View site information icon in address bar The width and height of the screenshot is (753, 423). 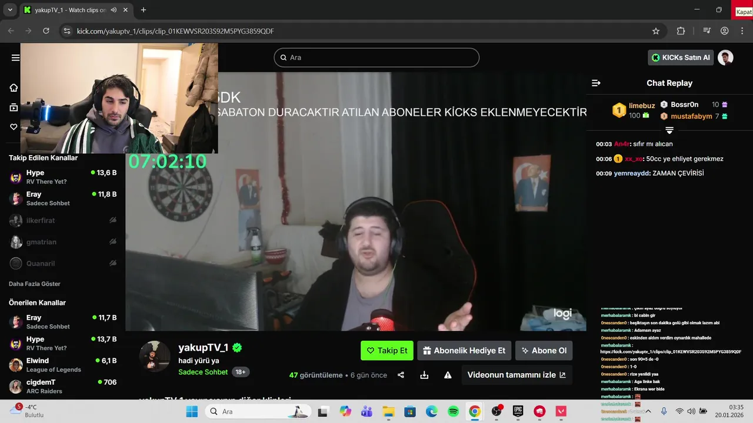66,31
